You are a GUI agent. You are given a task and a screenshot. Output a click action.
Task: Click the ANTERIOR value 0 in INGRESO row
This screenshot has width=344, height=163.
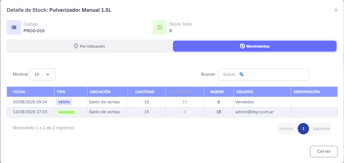pos(185,112)
